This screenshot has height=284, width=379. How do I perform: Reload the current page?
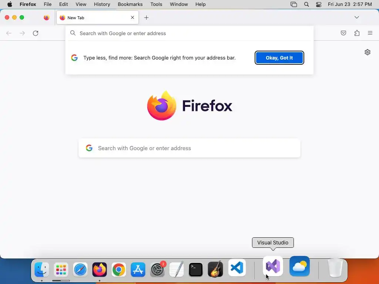point(36,33)
